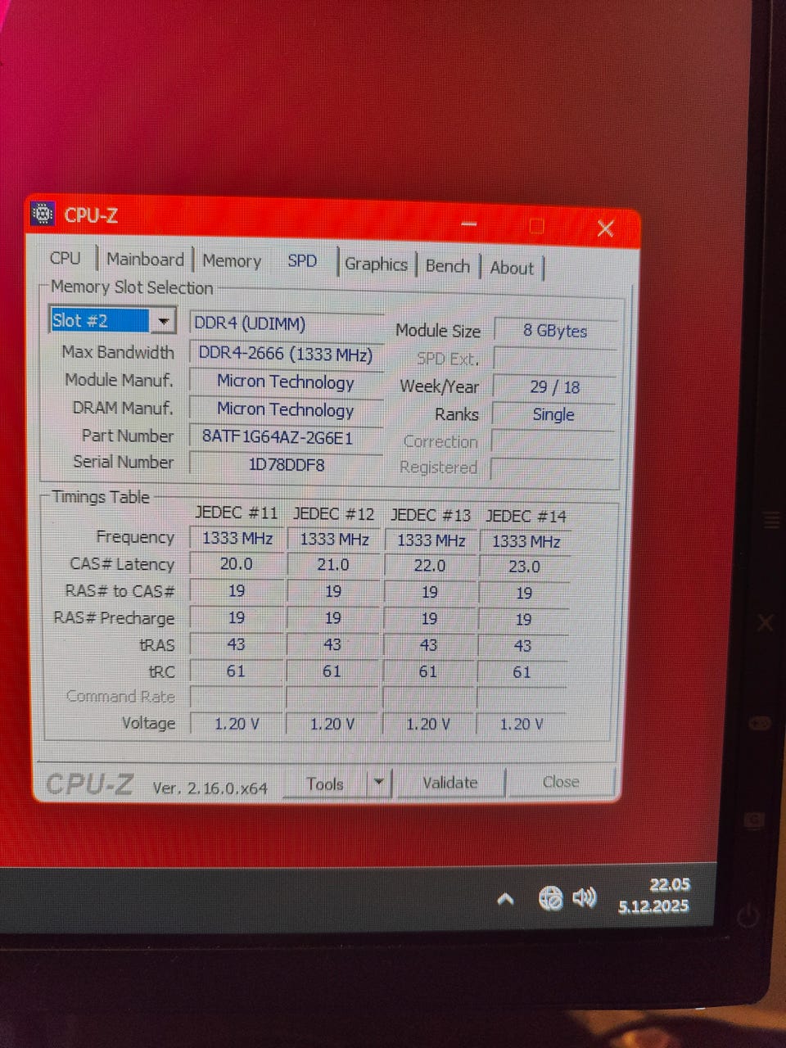Click the CAS# Latency value 20.0
This screenshot has width=786, height=1048.
[x=237, y=564]
